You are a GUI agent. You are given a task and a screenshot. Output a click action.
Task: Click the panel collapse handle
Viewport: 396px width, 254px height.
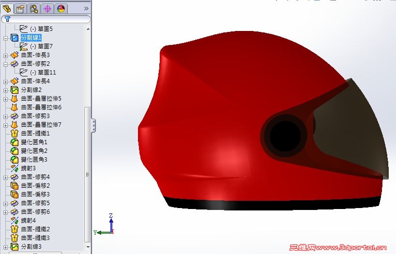coord(93,125)
